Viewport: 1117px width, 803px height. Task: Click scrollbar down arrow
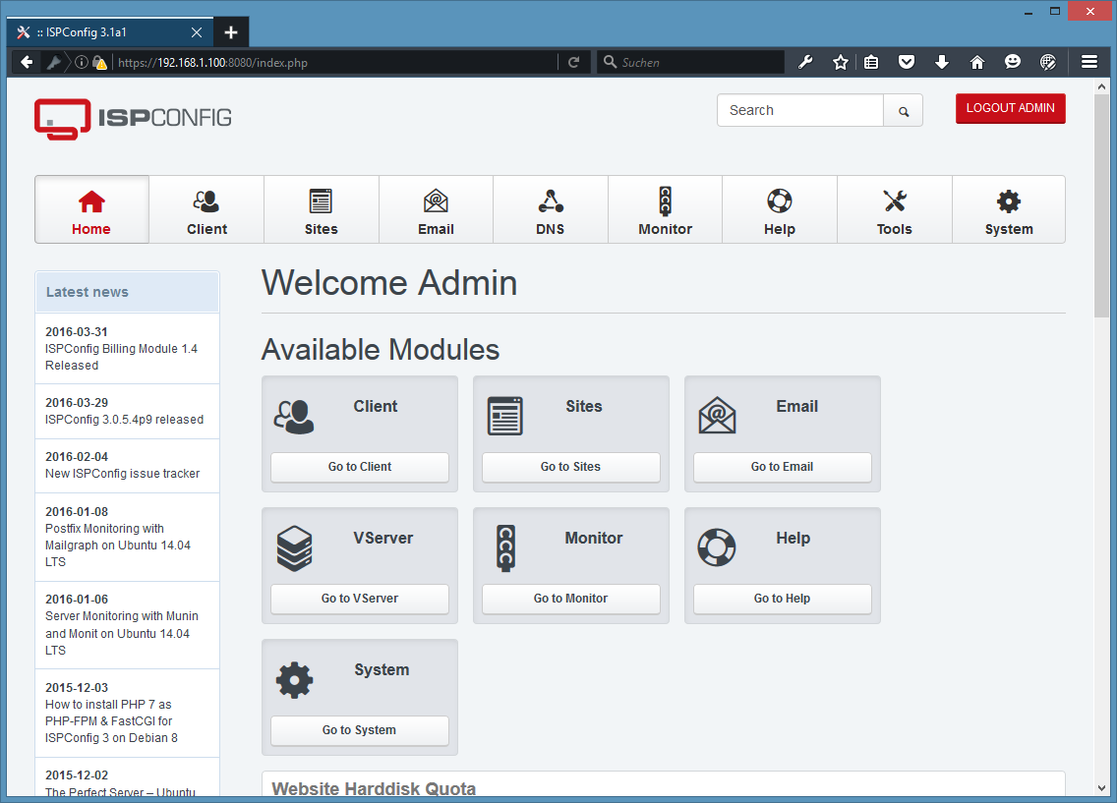[1101, 788]
